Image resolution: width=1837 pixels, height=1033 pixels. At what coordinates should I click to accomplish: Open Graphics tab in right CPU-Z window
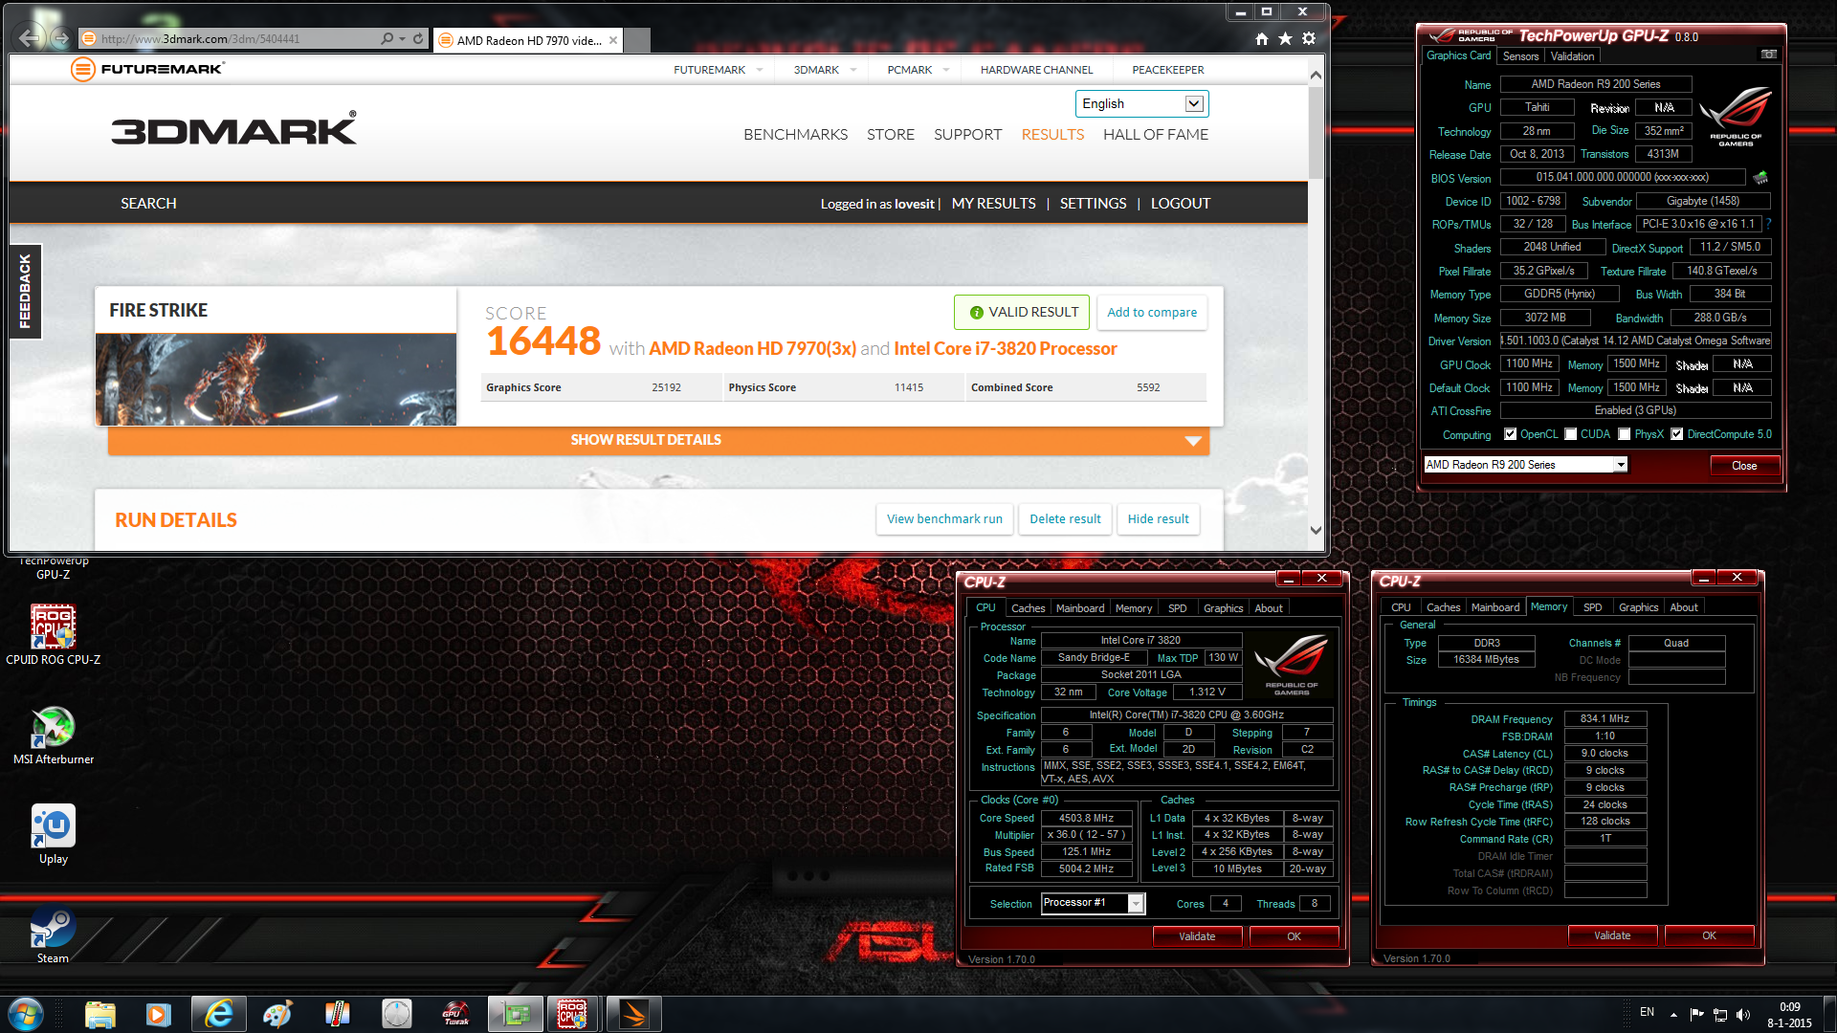(1638, 607)
